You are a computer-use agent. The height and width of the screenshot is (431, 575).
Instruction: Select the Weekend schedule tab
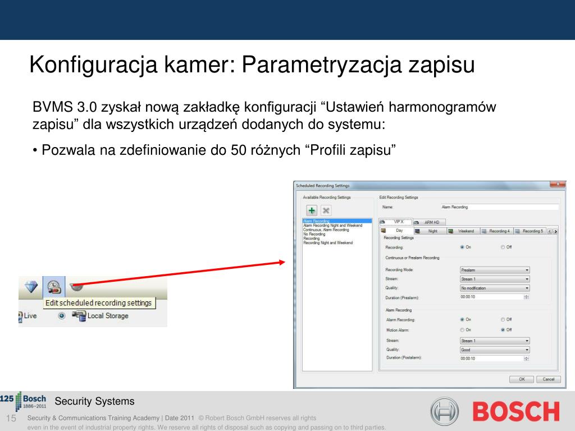(463, 231)
